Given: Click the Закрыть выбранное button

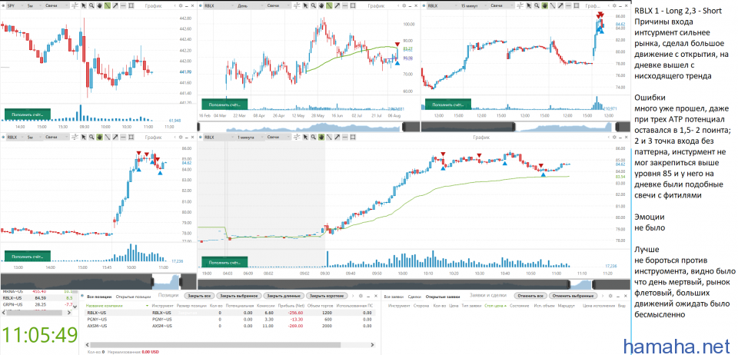Looking at the screenshot, I should click(x=238, y=296).
